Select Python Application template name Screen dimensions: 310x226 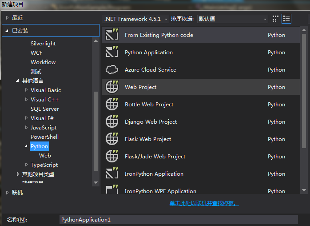149,52
